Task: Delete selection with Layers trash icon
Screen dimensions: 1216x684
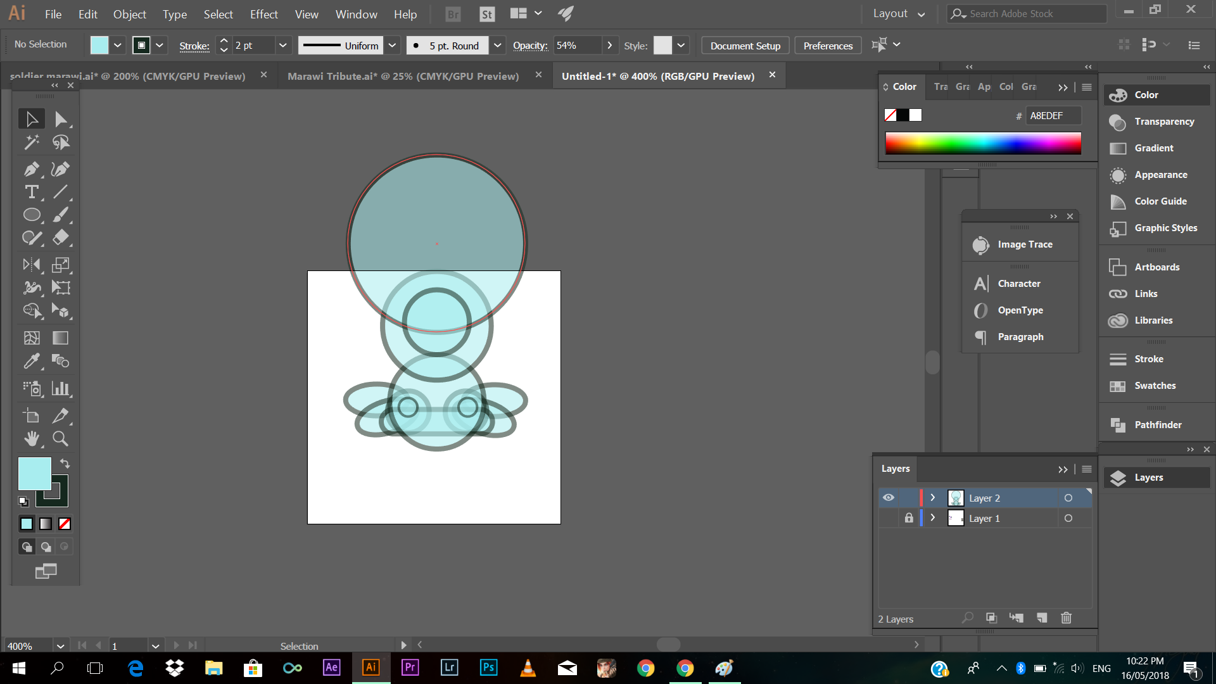Action: pos(1067,617)
